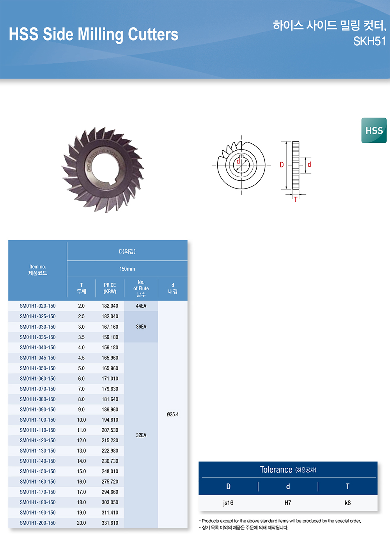This screenshot has width=390, height=536.
Task: Click the 'No. of Flute' column header
Action: coord(141,288)
